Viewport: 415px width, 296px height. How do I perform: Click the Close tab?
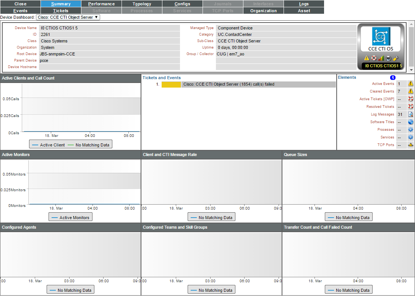[20, 4]
